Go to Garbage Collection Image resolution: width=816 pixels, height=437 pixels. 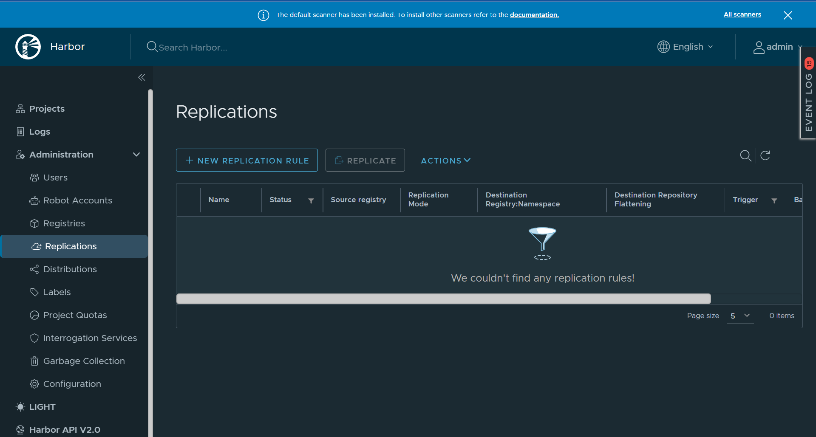point(84,361)
